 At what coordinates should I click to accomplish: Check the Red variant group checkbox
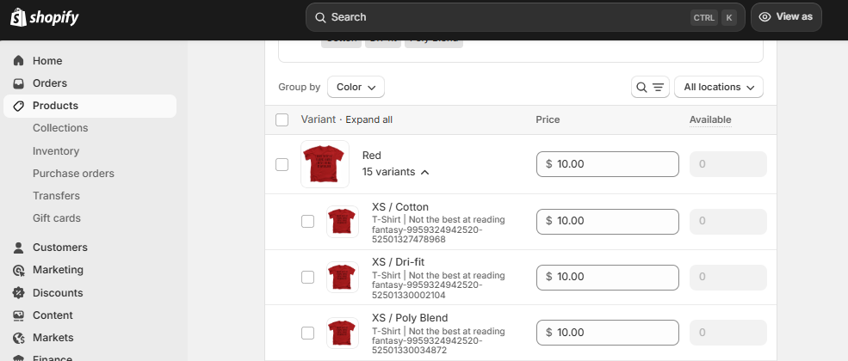pos(282,164)
